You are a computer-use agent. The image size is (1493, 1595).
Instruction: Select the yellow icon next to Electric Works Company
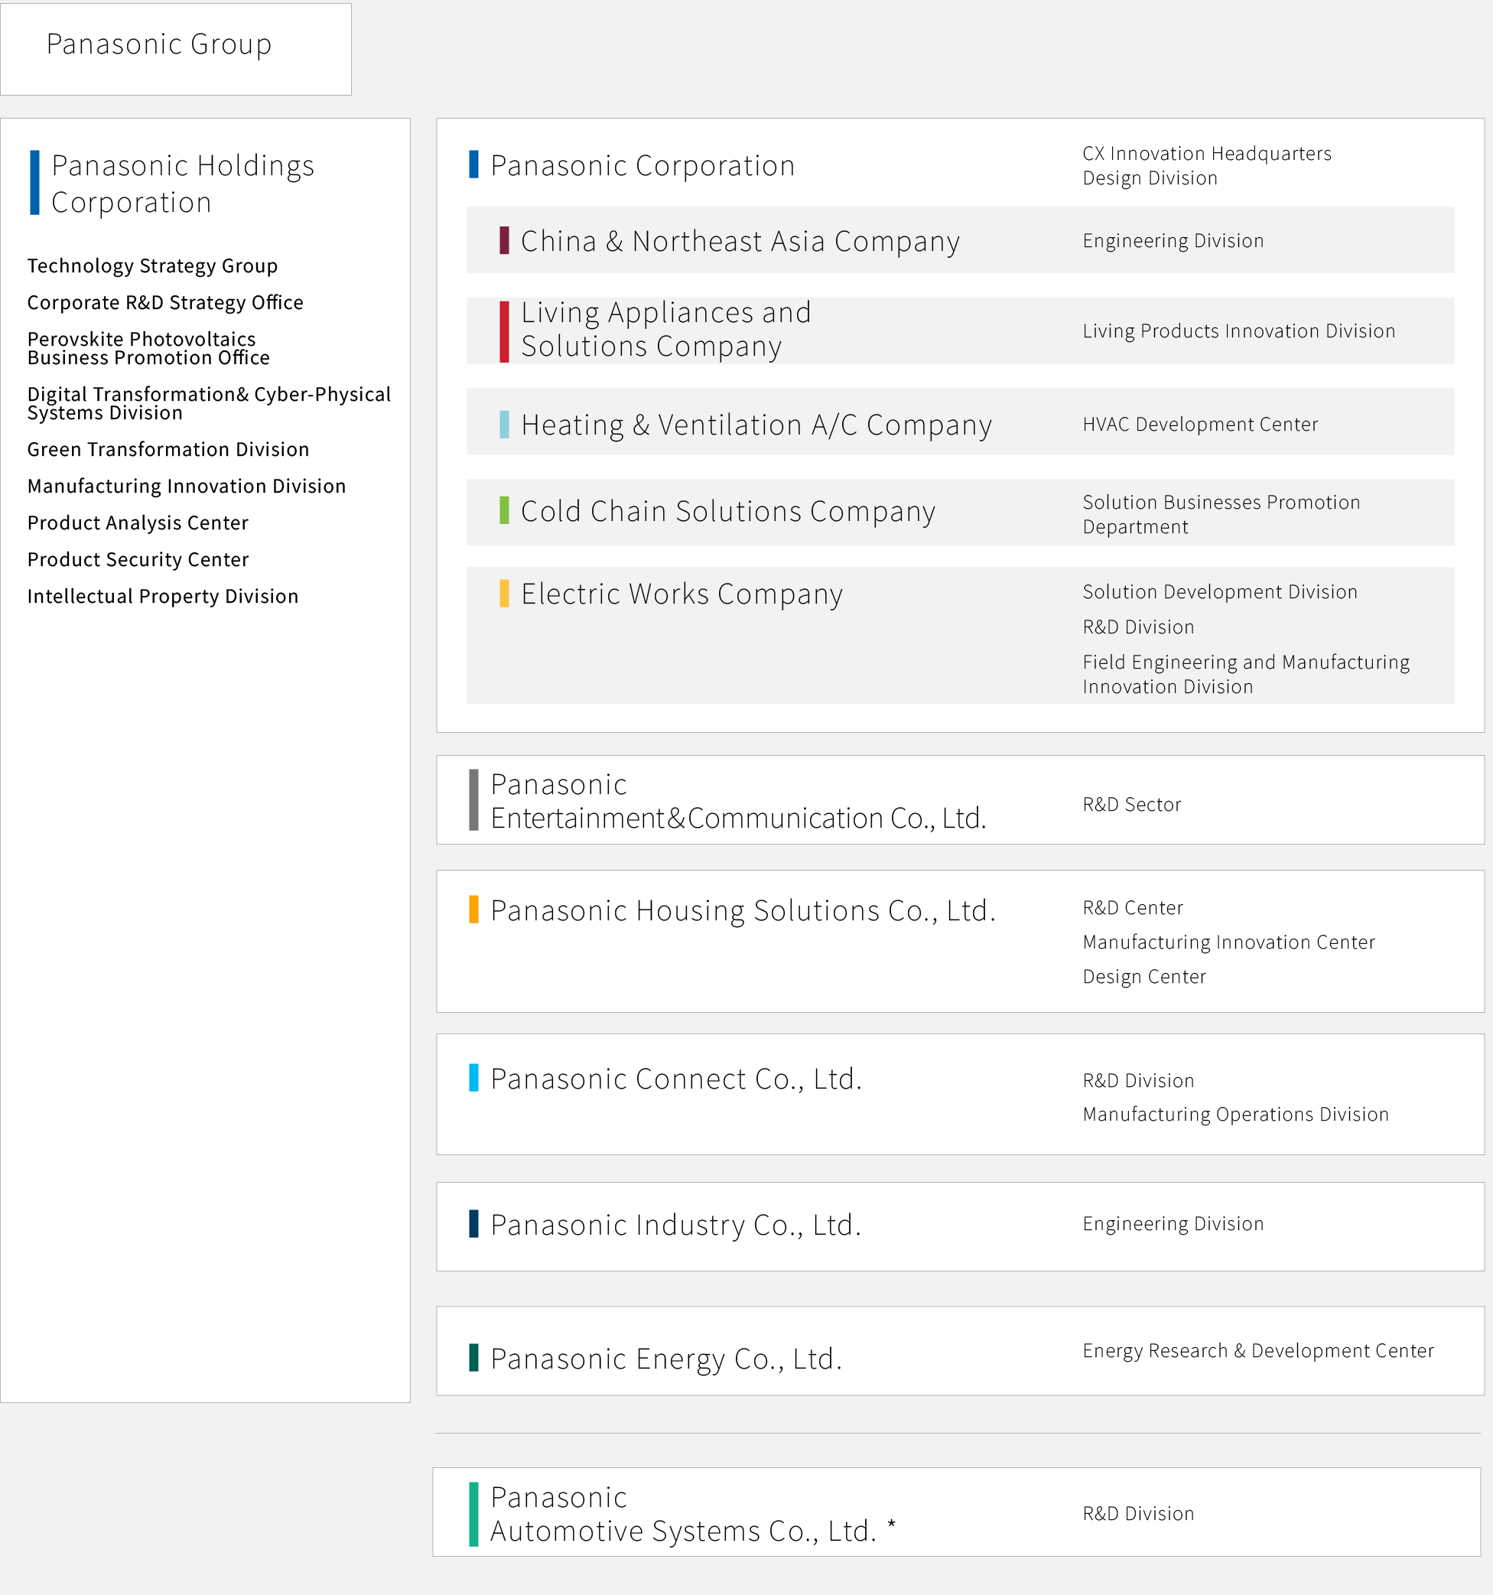[504, 594]
